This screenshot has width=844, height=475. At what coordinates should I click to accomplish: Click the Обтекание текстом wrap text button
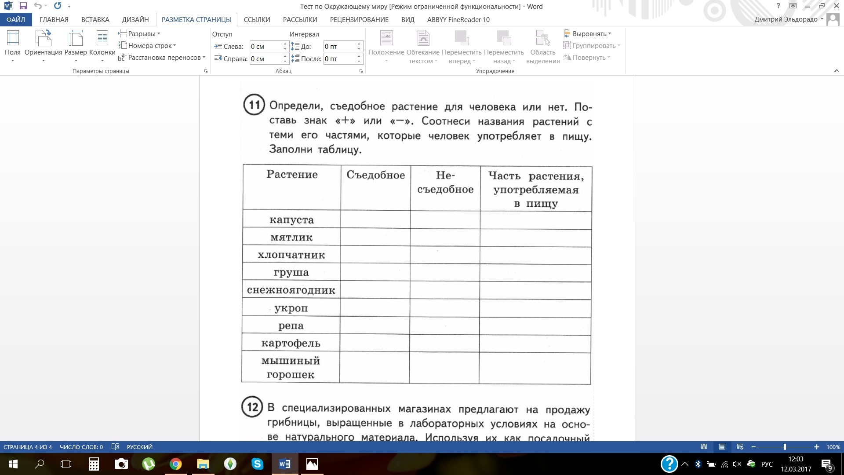(423, 47)
